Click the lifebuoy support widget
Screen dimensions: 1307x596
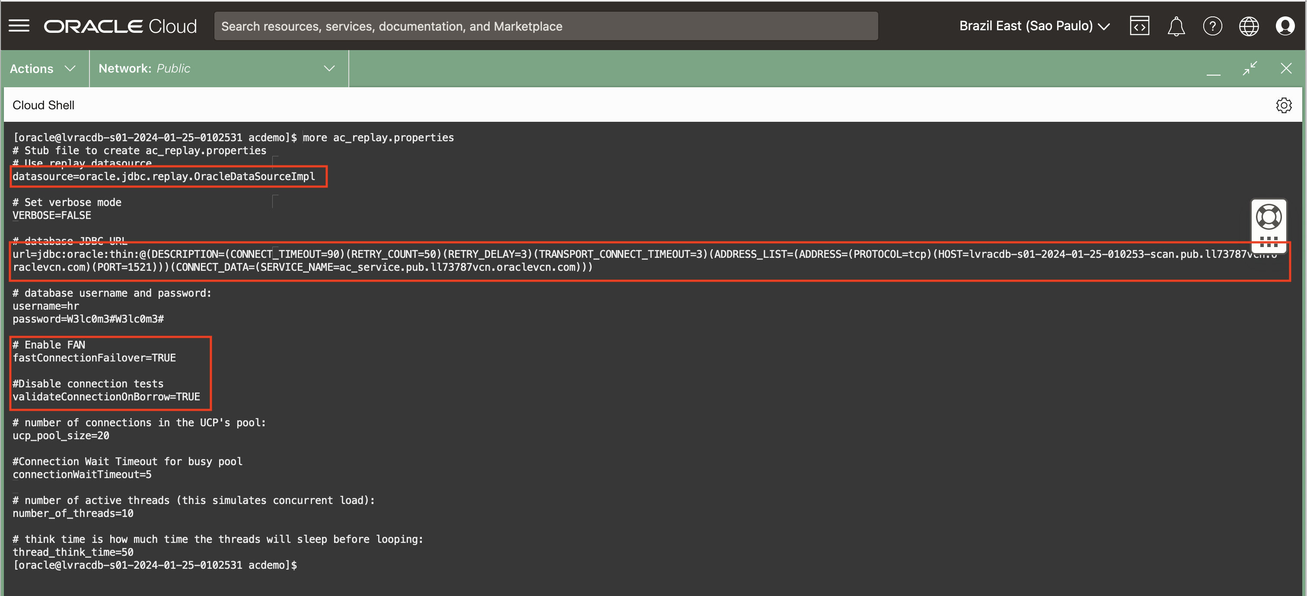[1268, 217]
